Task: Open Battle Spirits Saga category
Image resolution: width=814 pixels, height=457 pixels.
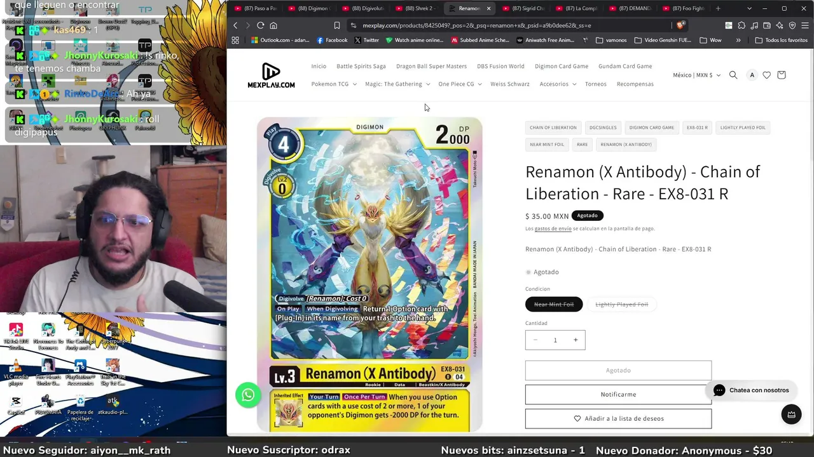Action: pyautogui.click(x=361, y=66)
